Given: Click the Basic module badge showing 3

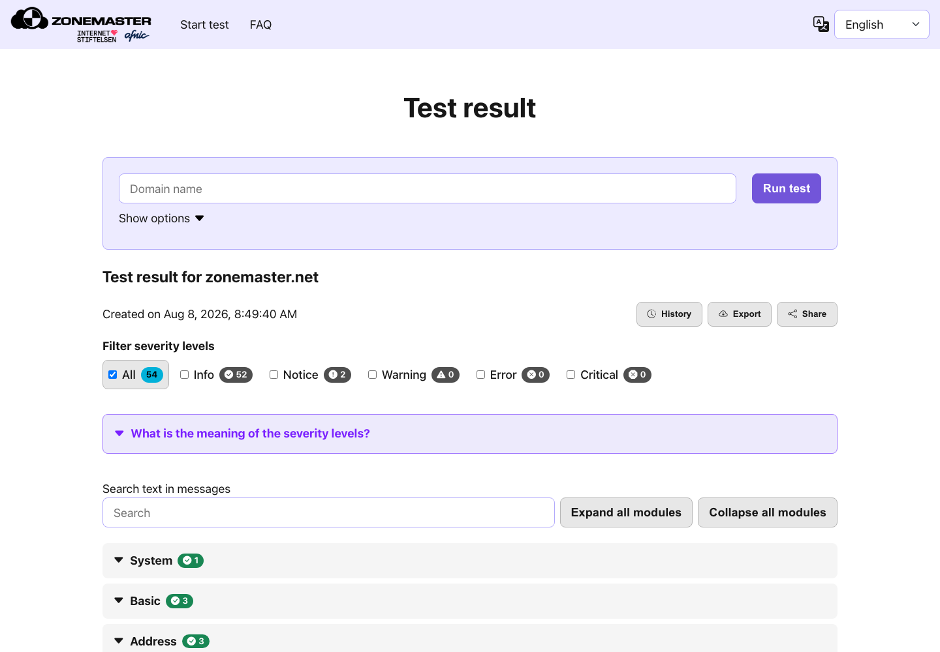Looking at the screenshot, I should click(x=180, y=601).
